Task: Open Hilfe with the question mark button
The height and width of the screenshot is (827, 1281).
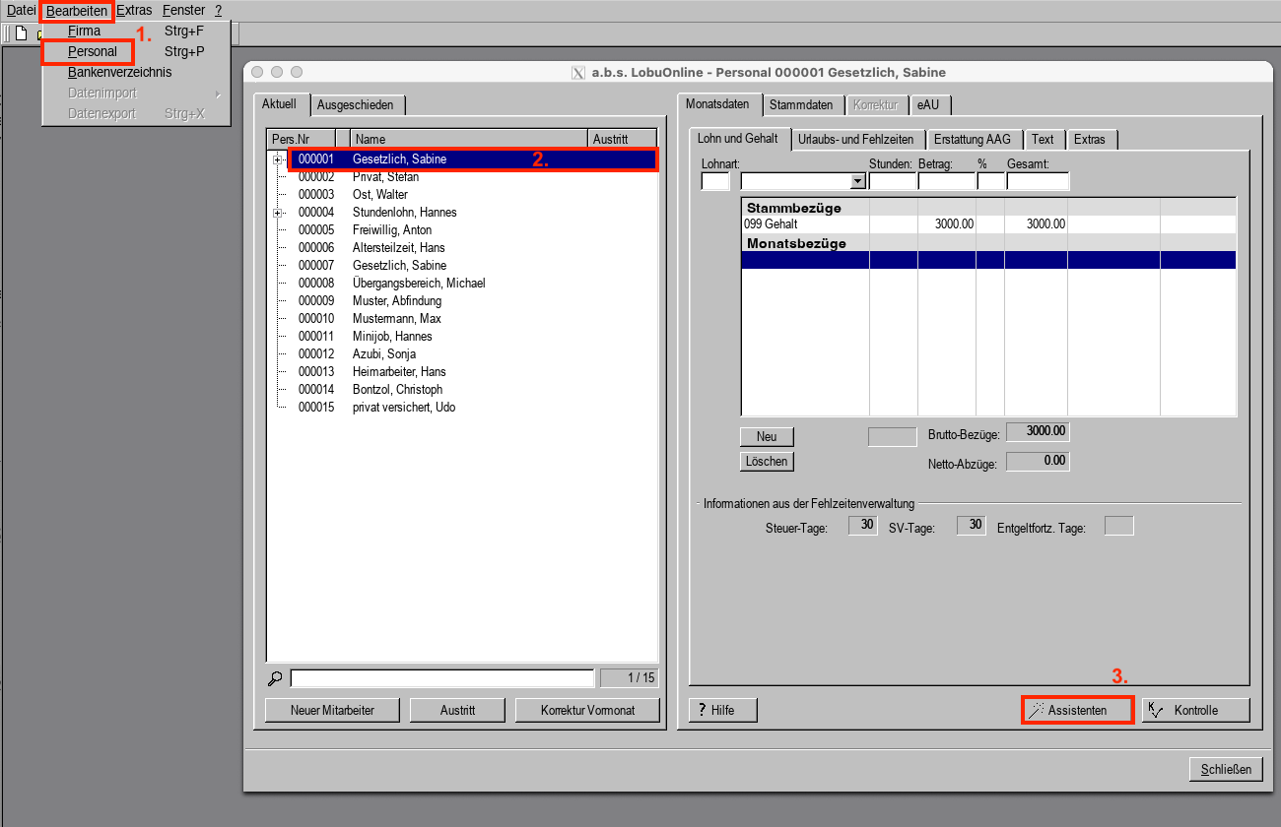Action: (x=723, y=710)
